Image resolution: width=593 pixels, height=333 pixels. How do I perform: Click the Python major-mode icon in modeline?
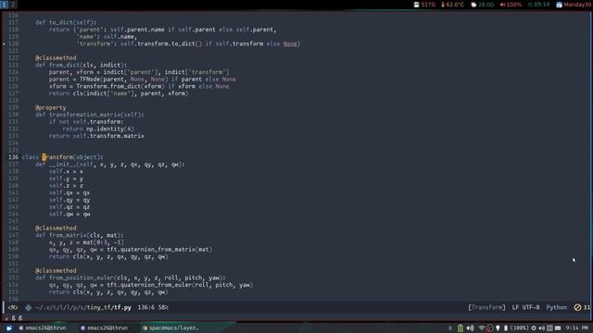29,307
